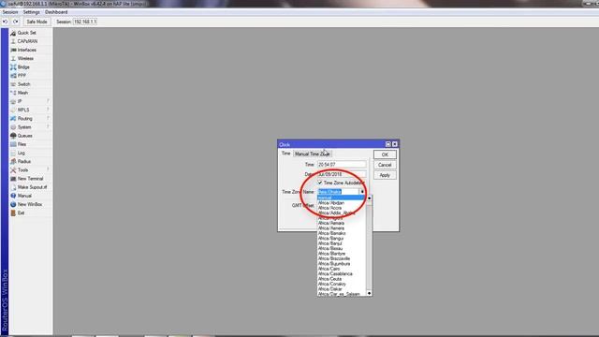The height and width of the screenshot is (337, 599).
Task: Open the Bridge icon in sidebar
Action: (13, 67)
